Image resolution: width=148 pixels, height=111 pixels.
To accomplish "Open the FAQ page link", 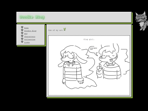I will [x=26, y=34].
